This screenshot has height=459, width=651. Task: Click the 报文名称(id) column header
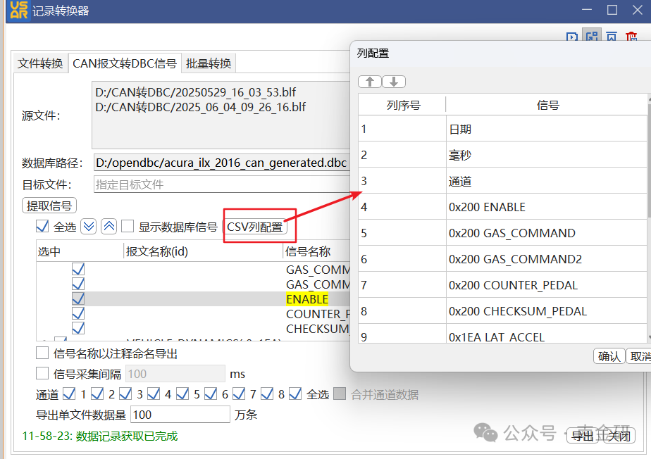(x=204, y=251)
